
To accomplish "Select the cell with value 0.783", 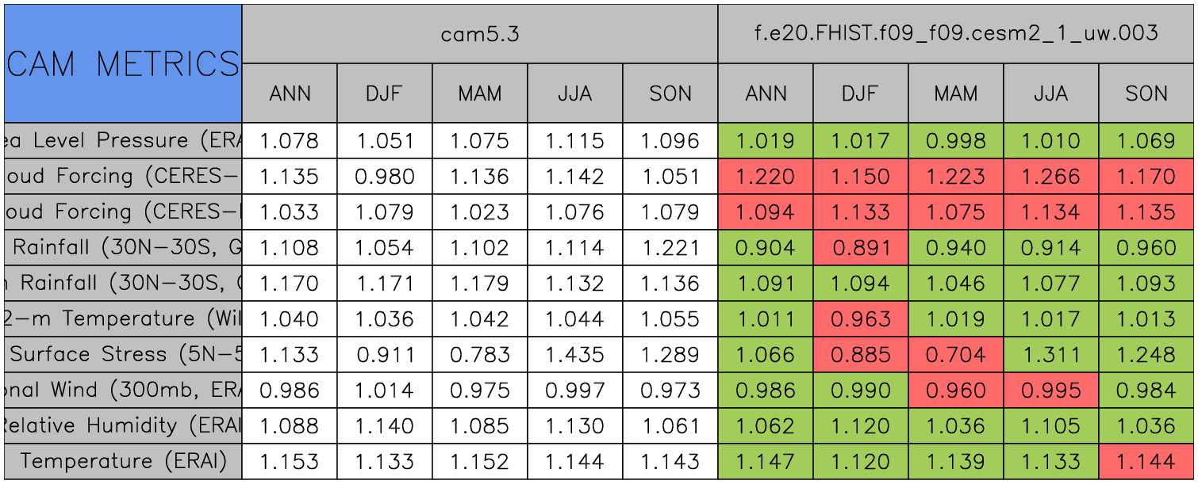I will point(480,354).
